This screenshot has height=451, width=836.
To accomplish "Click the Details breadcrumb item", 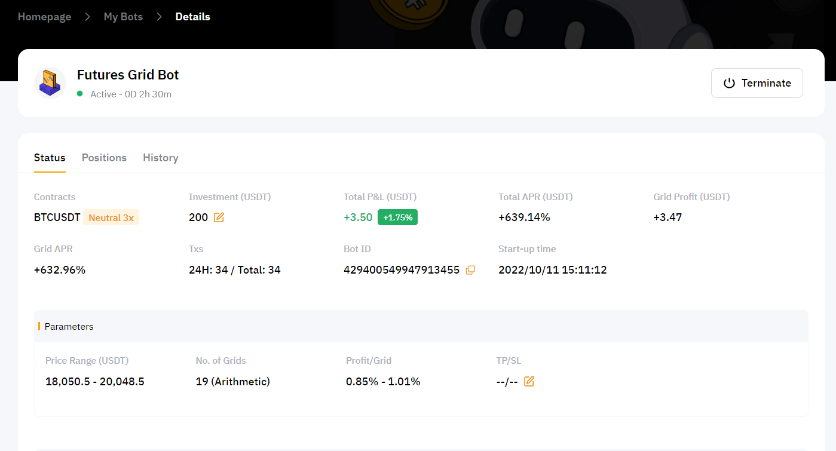I will click(192, 17).
